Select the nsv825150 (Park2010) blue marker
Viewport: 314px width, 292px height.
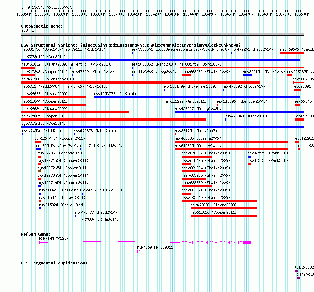click(38, 149)
